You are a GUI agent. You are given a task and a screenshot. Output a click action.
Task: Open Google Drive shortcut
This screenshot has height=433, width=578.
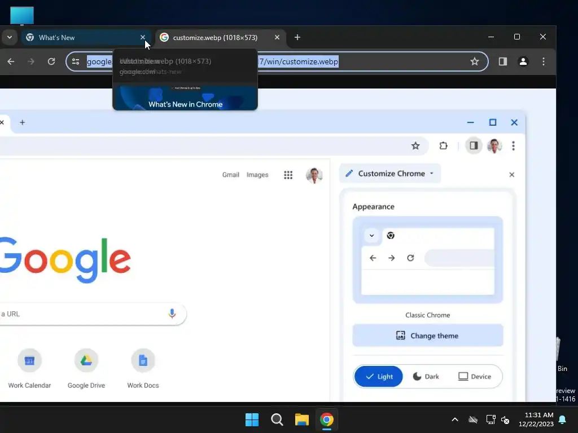coord(86,369)
